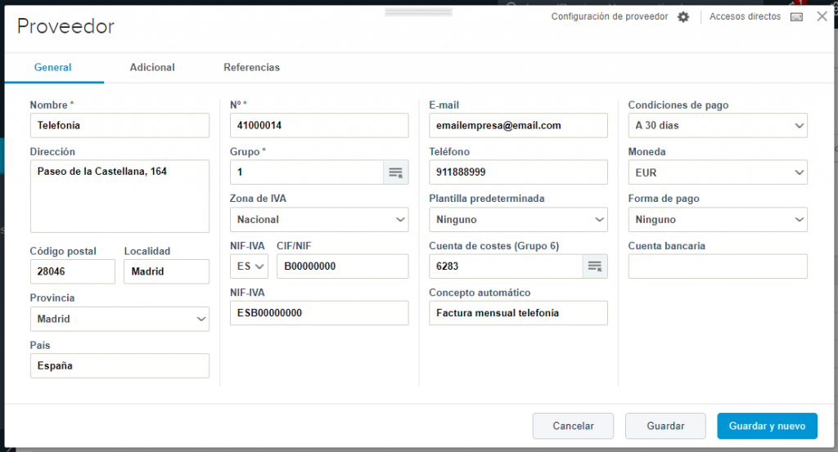
Task: Switch to the Referencias tab
Action: pyautogui.click(x=251, y=68)
